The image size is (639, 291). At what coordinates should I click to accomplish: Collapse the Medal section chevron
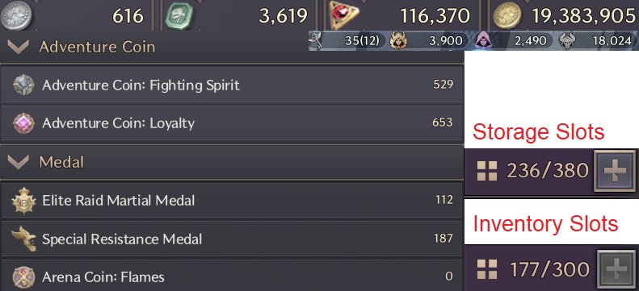coord(19,162)
